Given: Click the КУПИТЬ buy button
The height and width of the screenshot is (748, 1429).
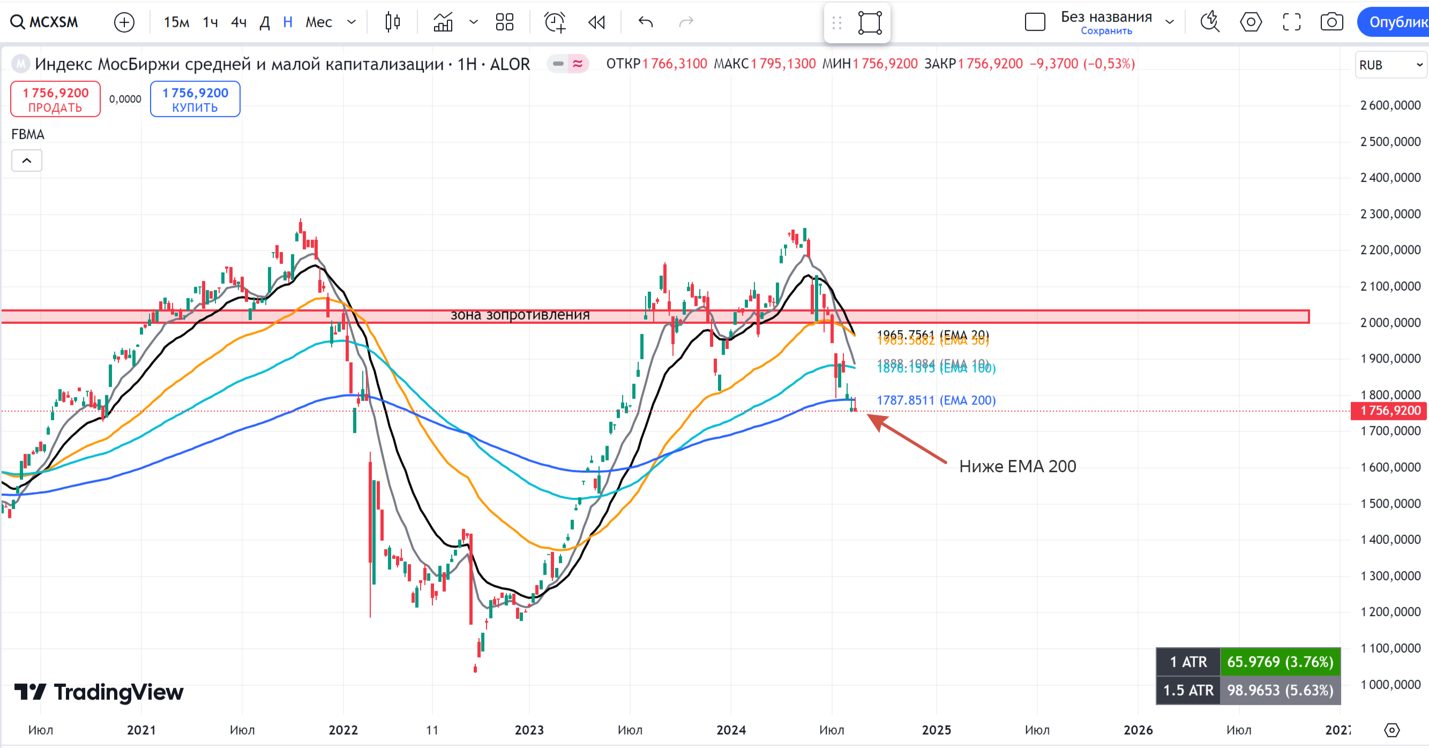Looking at the screenshot, I should coord(194,99).
